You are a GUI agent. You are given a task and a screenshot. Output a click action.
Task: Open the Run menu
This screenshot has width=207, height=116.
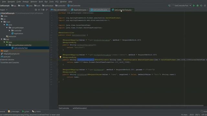point(46,2)
